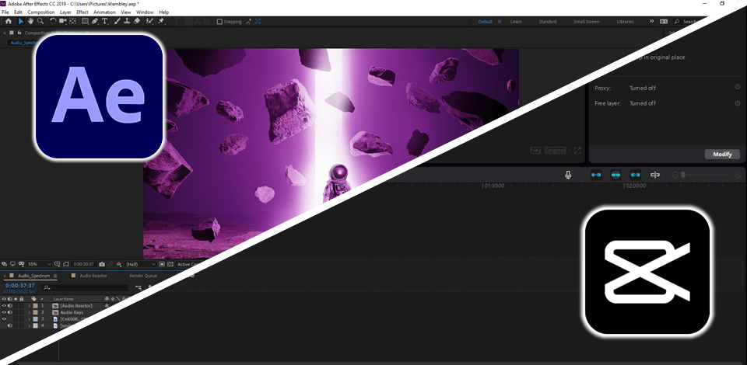The height and width of the screenshot is (365, 747).
Task: Open the 55% magnification dropdown
Action: (x=39, y=264)
